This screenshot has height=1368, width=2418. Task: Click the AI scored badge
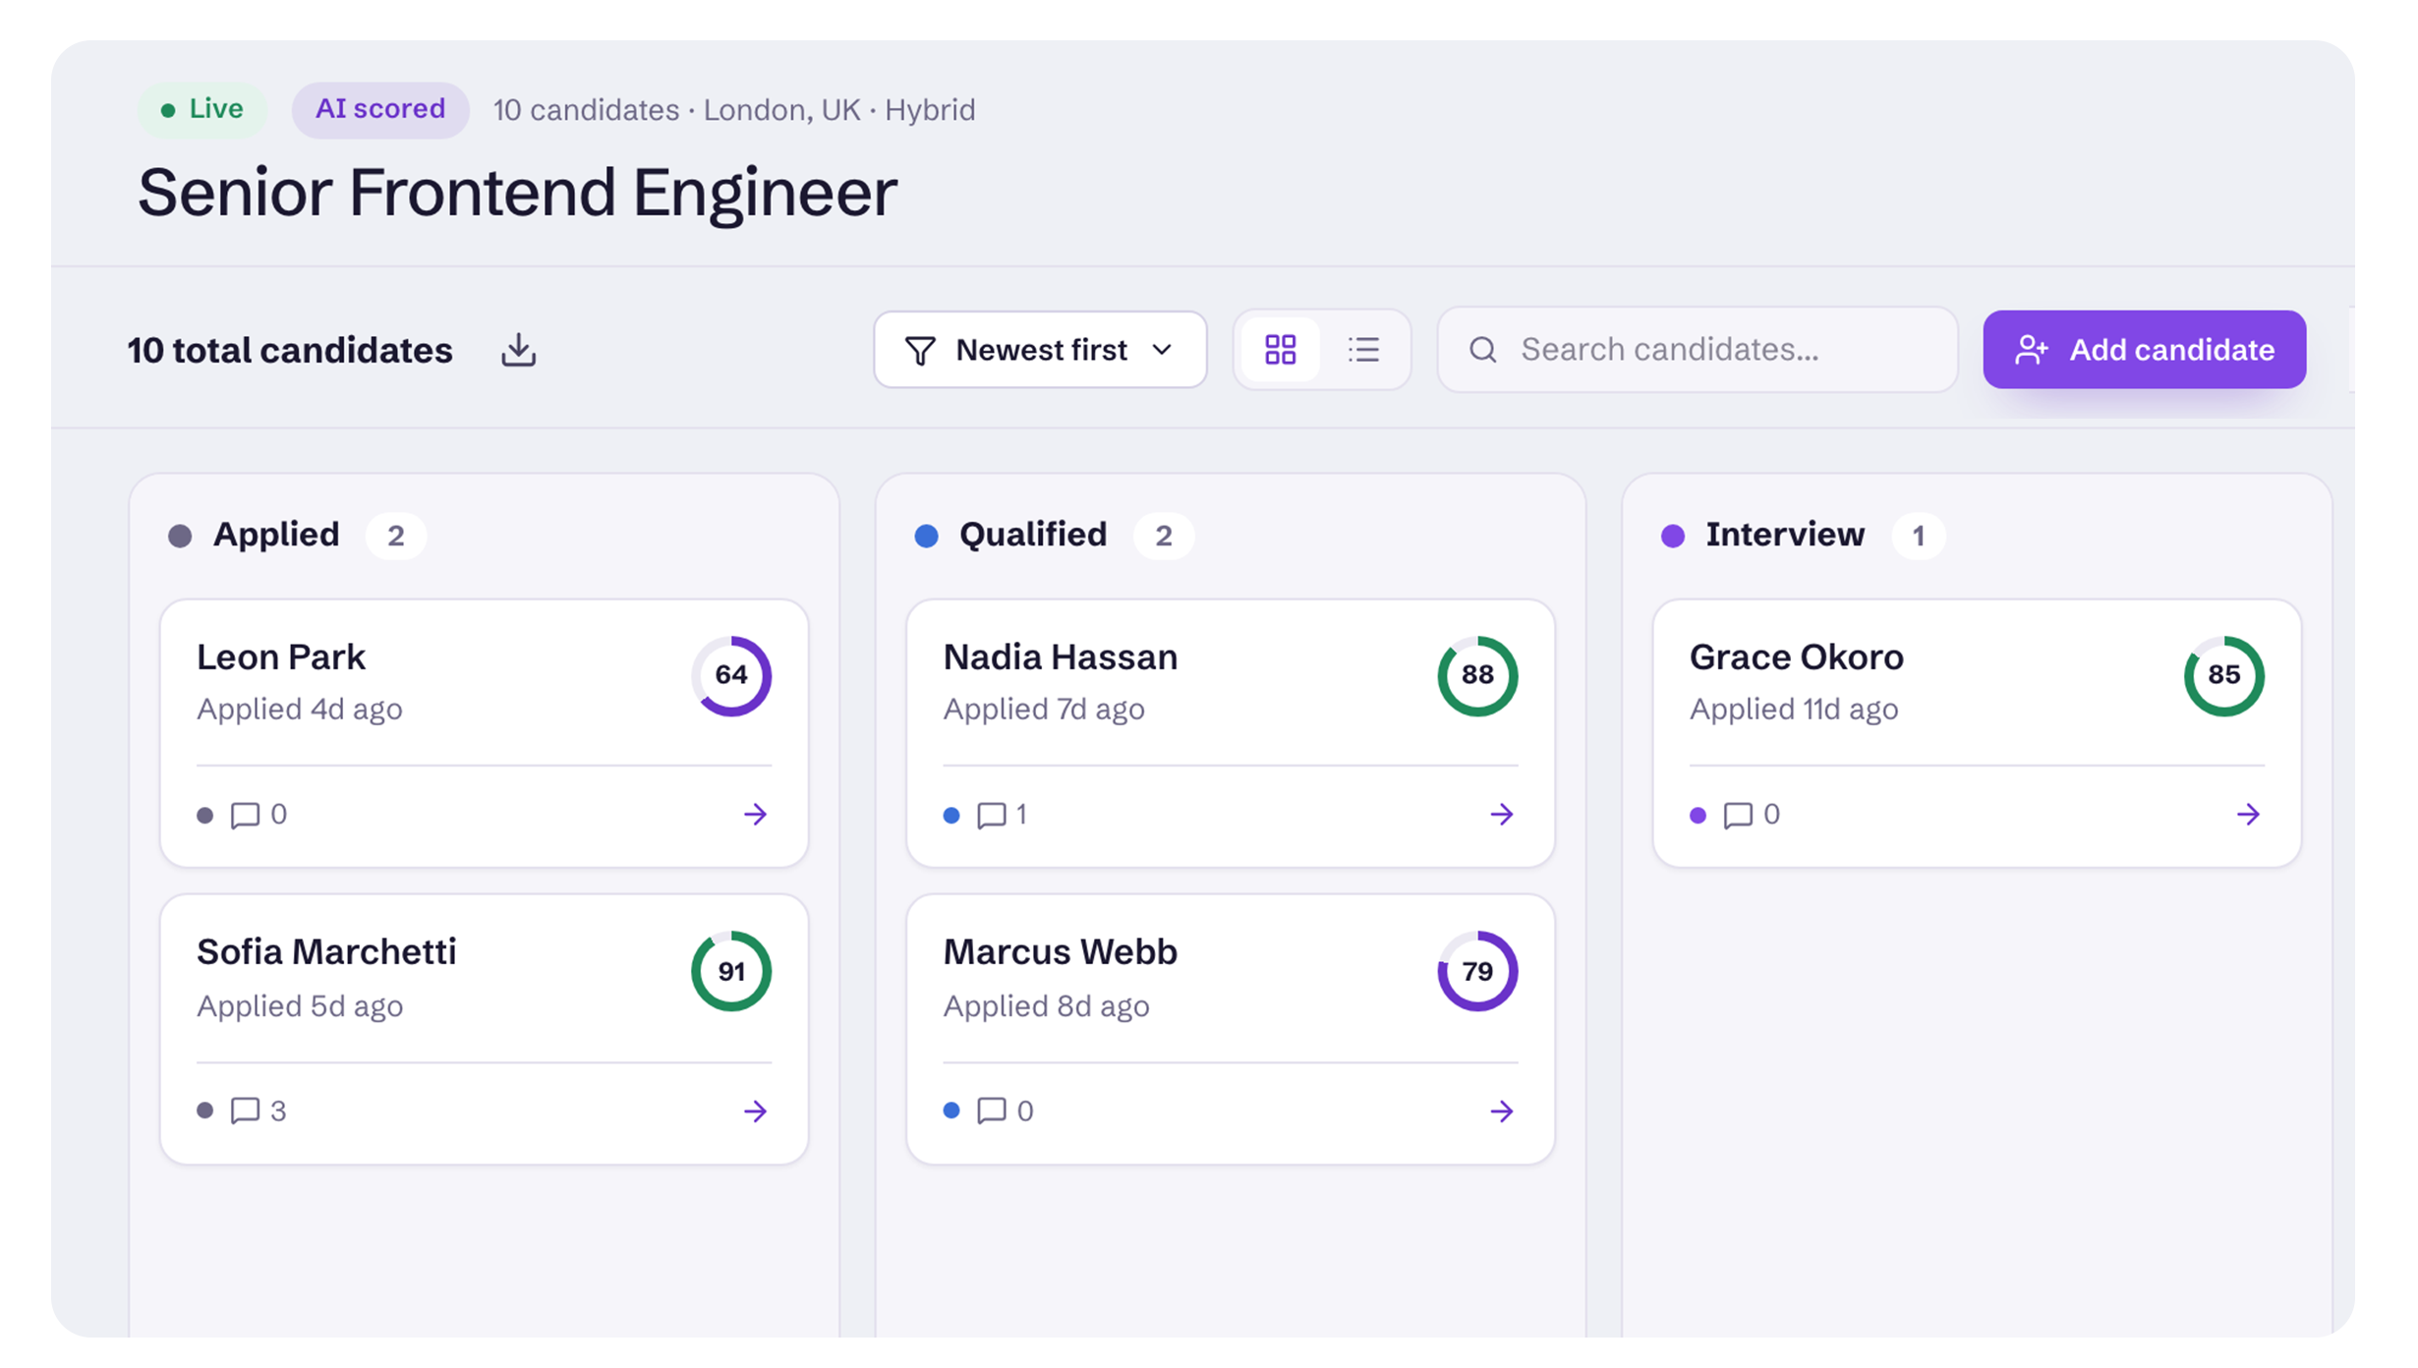click(380, 109)
